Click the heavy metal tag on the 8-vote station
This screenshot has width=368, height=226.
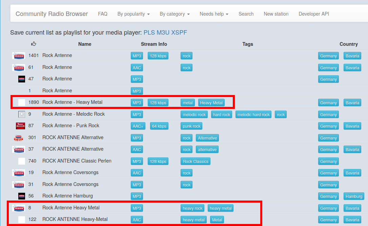click(x=221, y=208)
